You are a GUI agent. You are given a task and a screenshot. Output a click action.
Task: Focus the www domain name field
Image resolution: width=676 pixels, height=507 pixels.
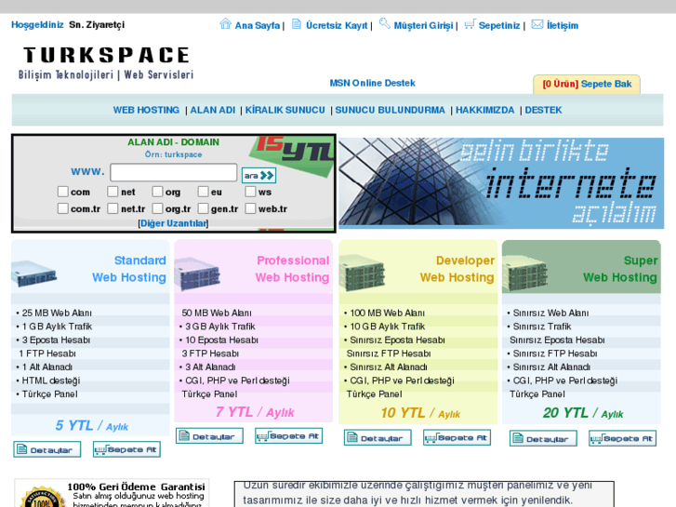point(173,173)
